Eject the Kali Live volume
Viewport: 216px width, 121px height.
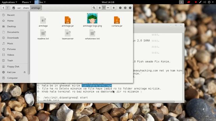(x=25, y=72)
